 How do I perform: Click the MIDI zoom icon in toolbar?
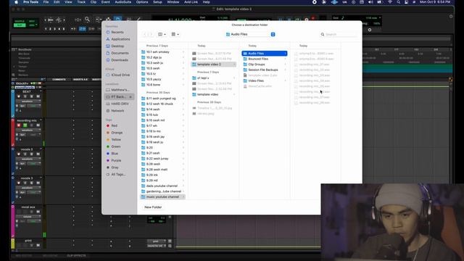click(x=59, y=20)
